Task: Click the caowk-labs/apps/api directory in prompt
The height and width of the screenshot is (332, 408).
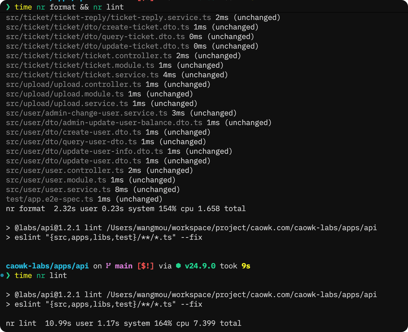Action: click(x=47, y=266)
